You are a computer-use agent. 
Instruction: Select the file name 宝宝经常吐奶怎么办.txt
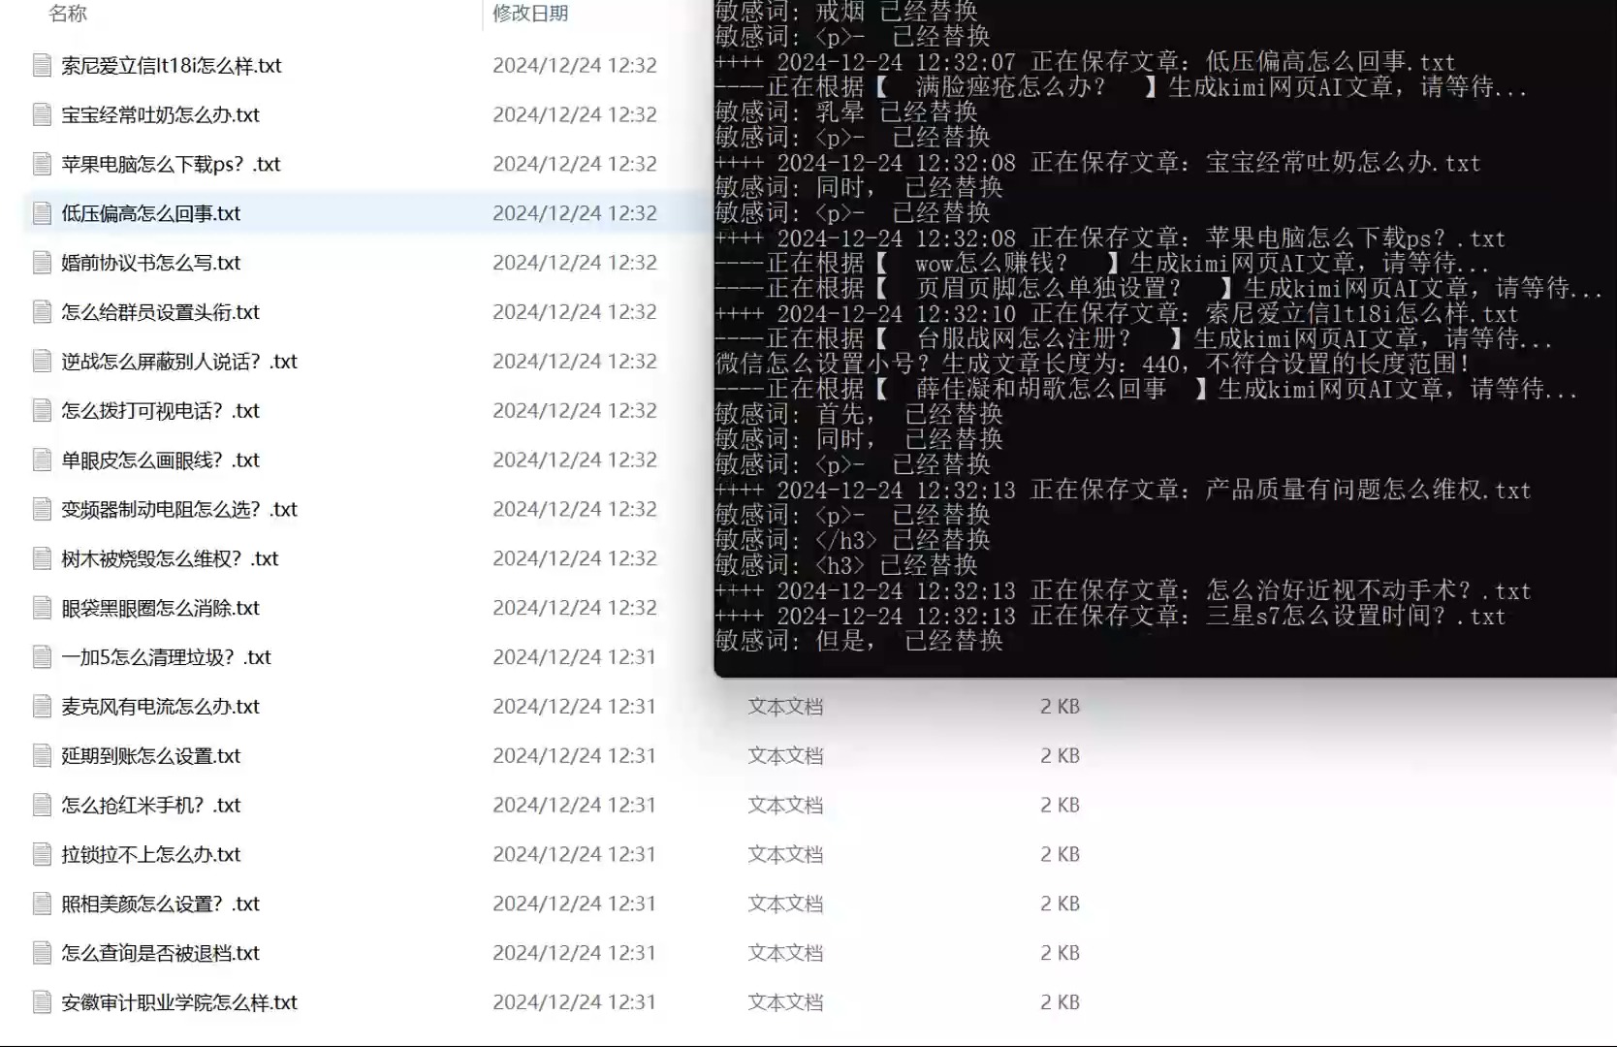[x=161, y=115]
